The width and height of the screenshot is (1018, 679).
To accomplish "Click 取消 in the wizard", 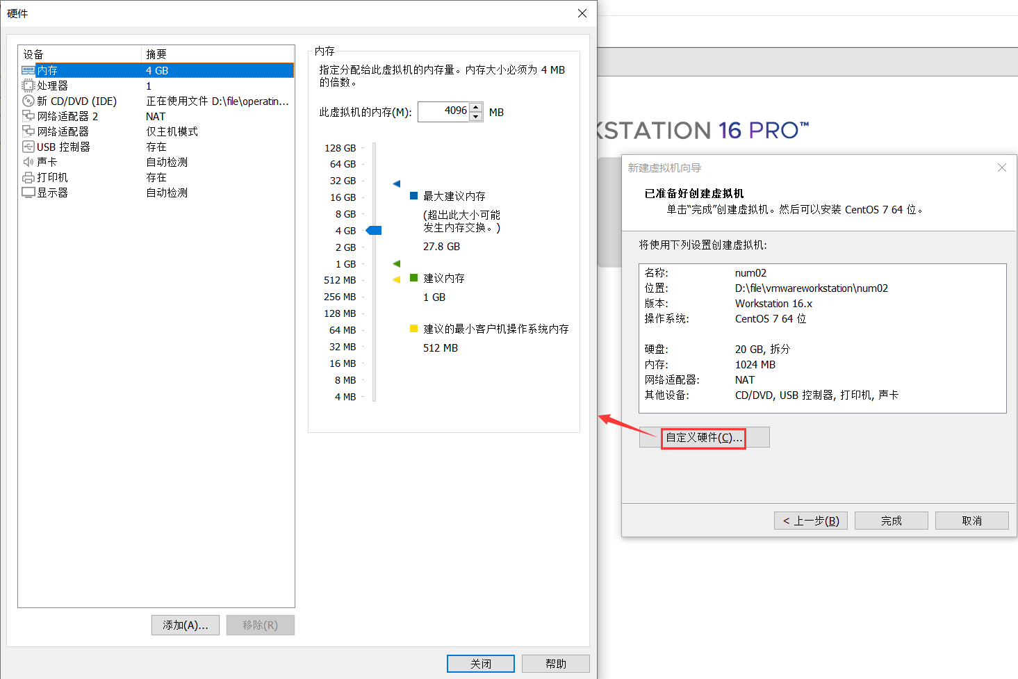I will pos(972,521).
